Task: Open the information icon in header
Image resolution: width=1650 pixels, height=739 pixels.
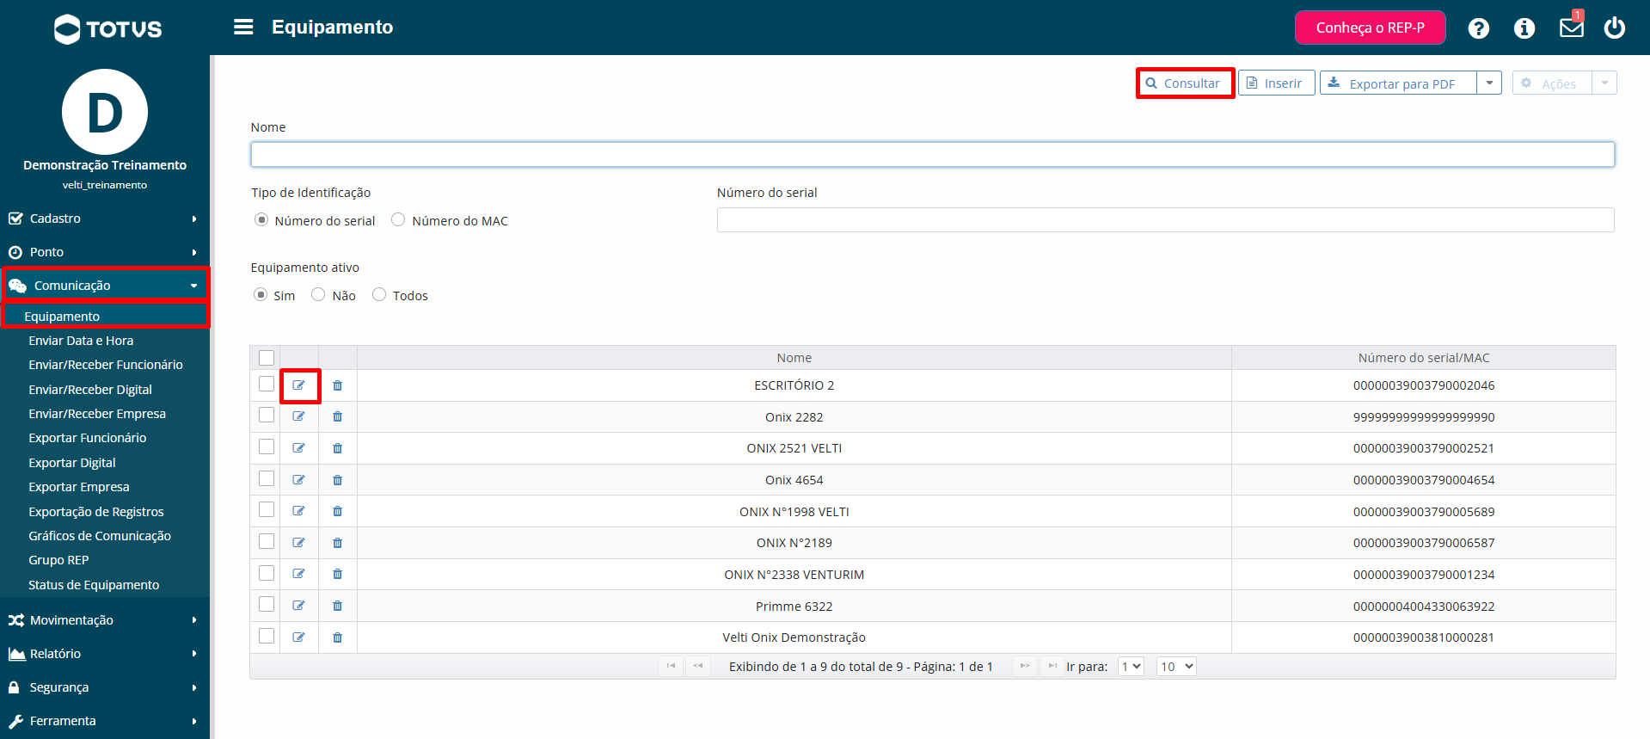Action: [x=1524, y=28]
